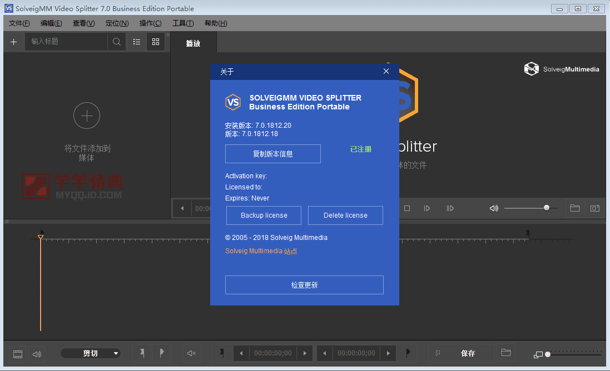This screenshot has width=610, height=371.
Task: Click the plus icon to add media
Action: [13, 42]
